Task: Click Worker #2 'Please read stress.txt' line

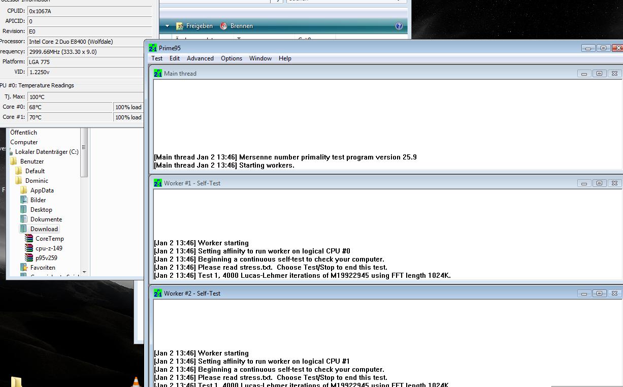Action: pos(271,377)
